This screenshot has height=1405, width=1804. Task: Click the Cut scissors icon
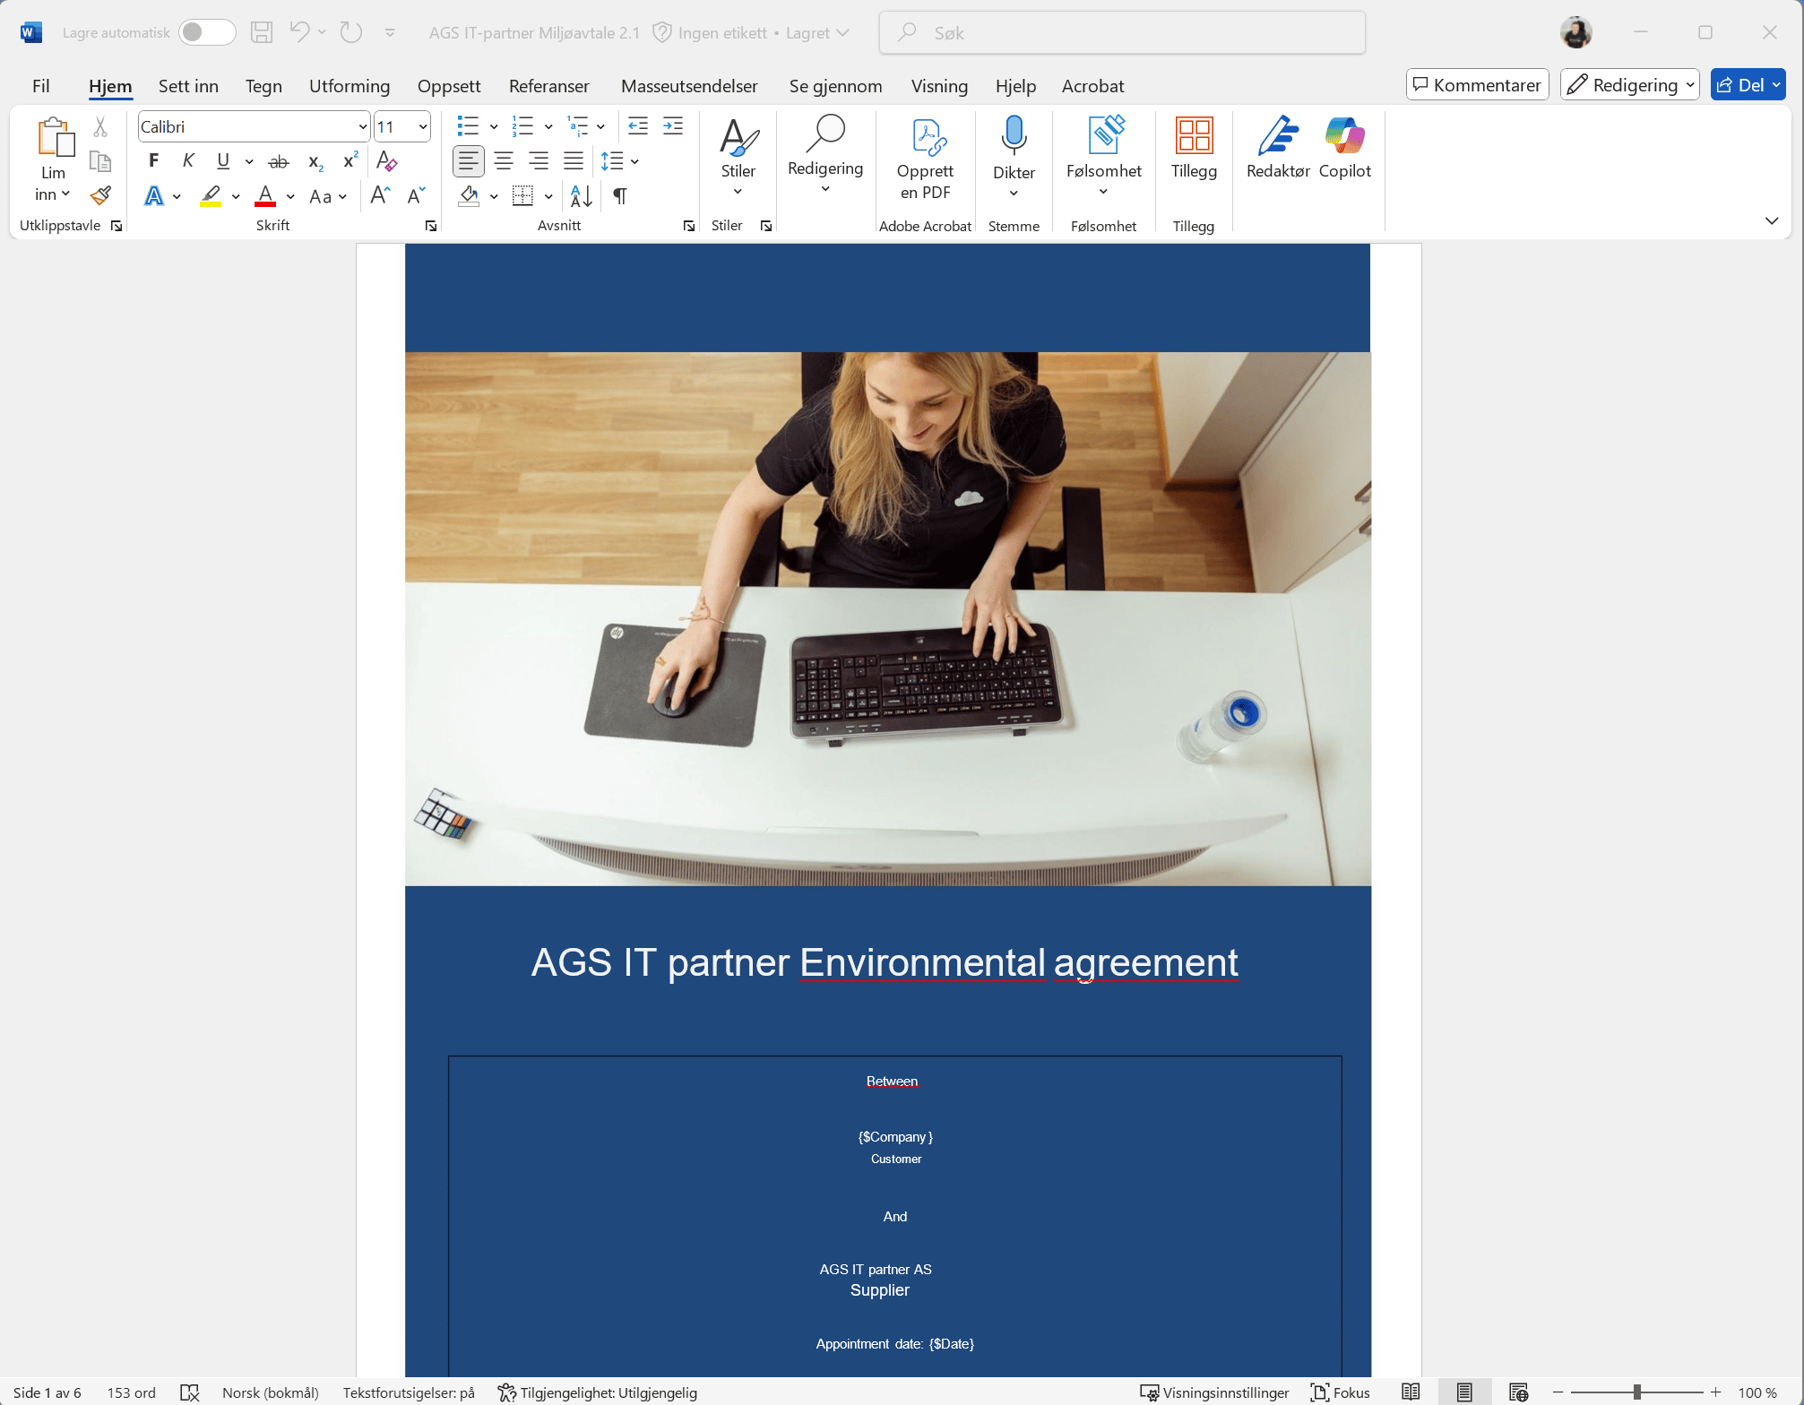click(x=100, y=127)
